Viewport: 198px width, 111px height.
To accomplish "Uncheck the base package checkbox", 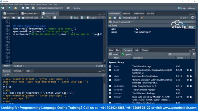I will (x=110, y=67).
